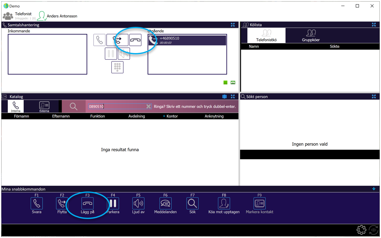The image size is (381, 238).
Task: Collapse the Mina snabbkommandon bar arrow
Action: point(374,189)
